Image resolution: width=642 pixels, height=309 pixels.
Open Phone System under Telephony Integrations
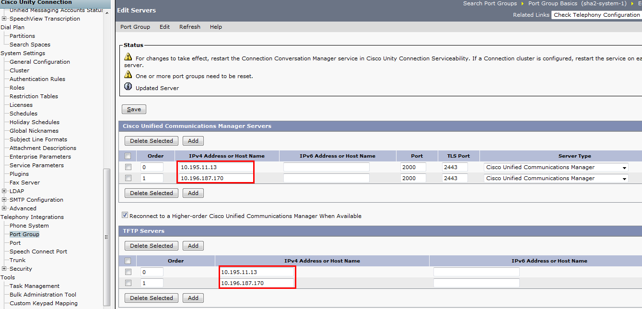[x=29, y=226]
